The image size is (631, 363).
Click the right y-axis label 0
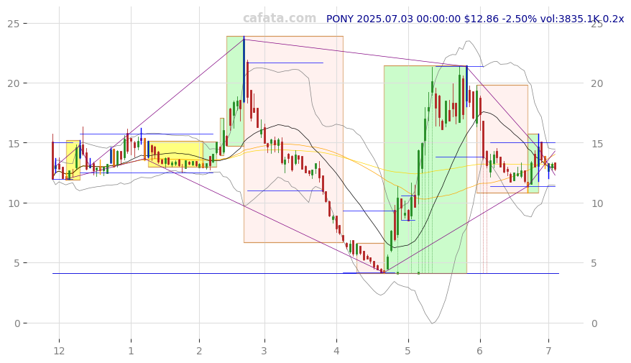[x=594, y=323]
